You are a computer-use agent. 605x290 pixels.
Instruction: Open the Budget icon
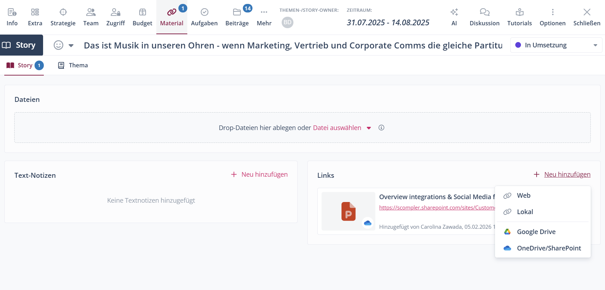(142, 12)
